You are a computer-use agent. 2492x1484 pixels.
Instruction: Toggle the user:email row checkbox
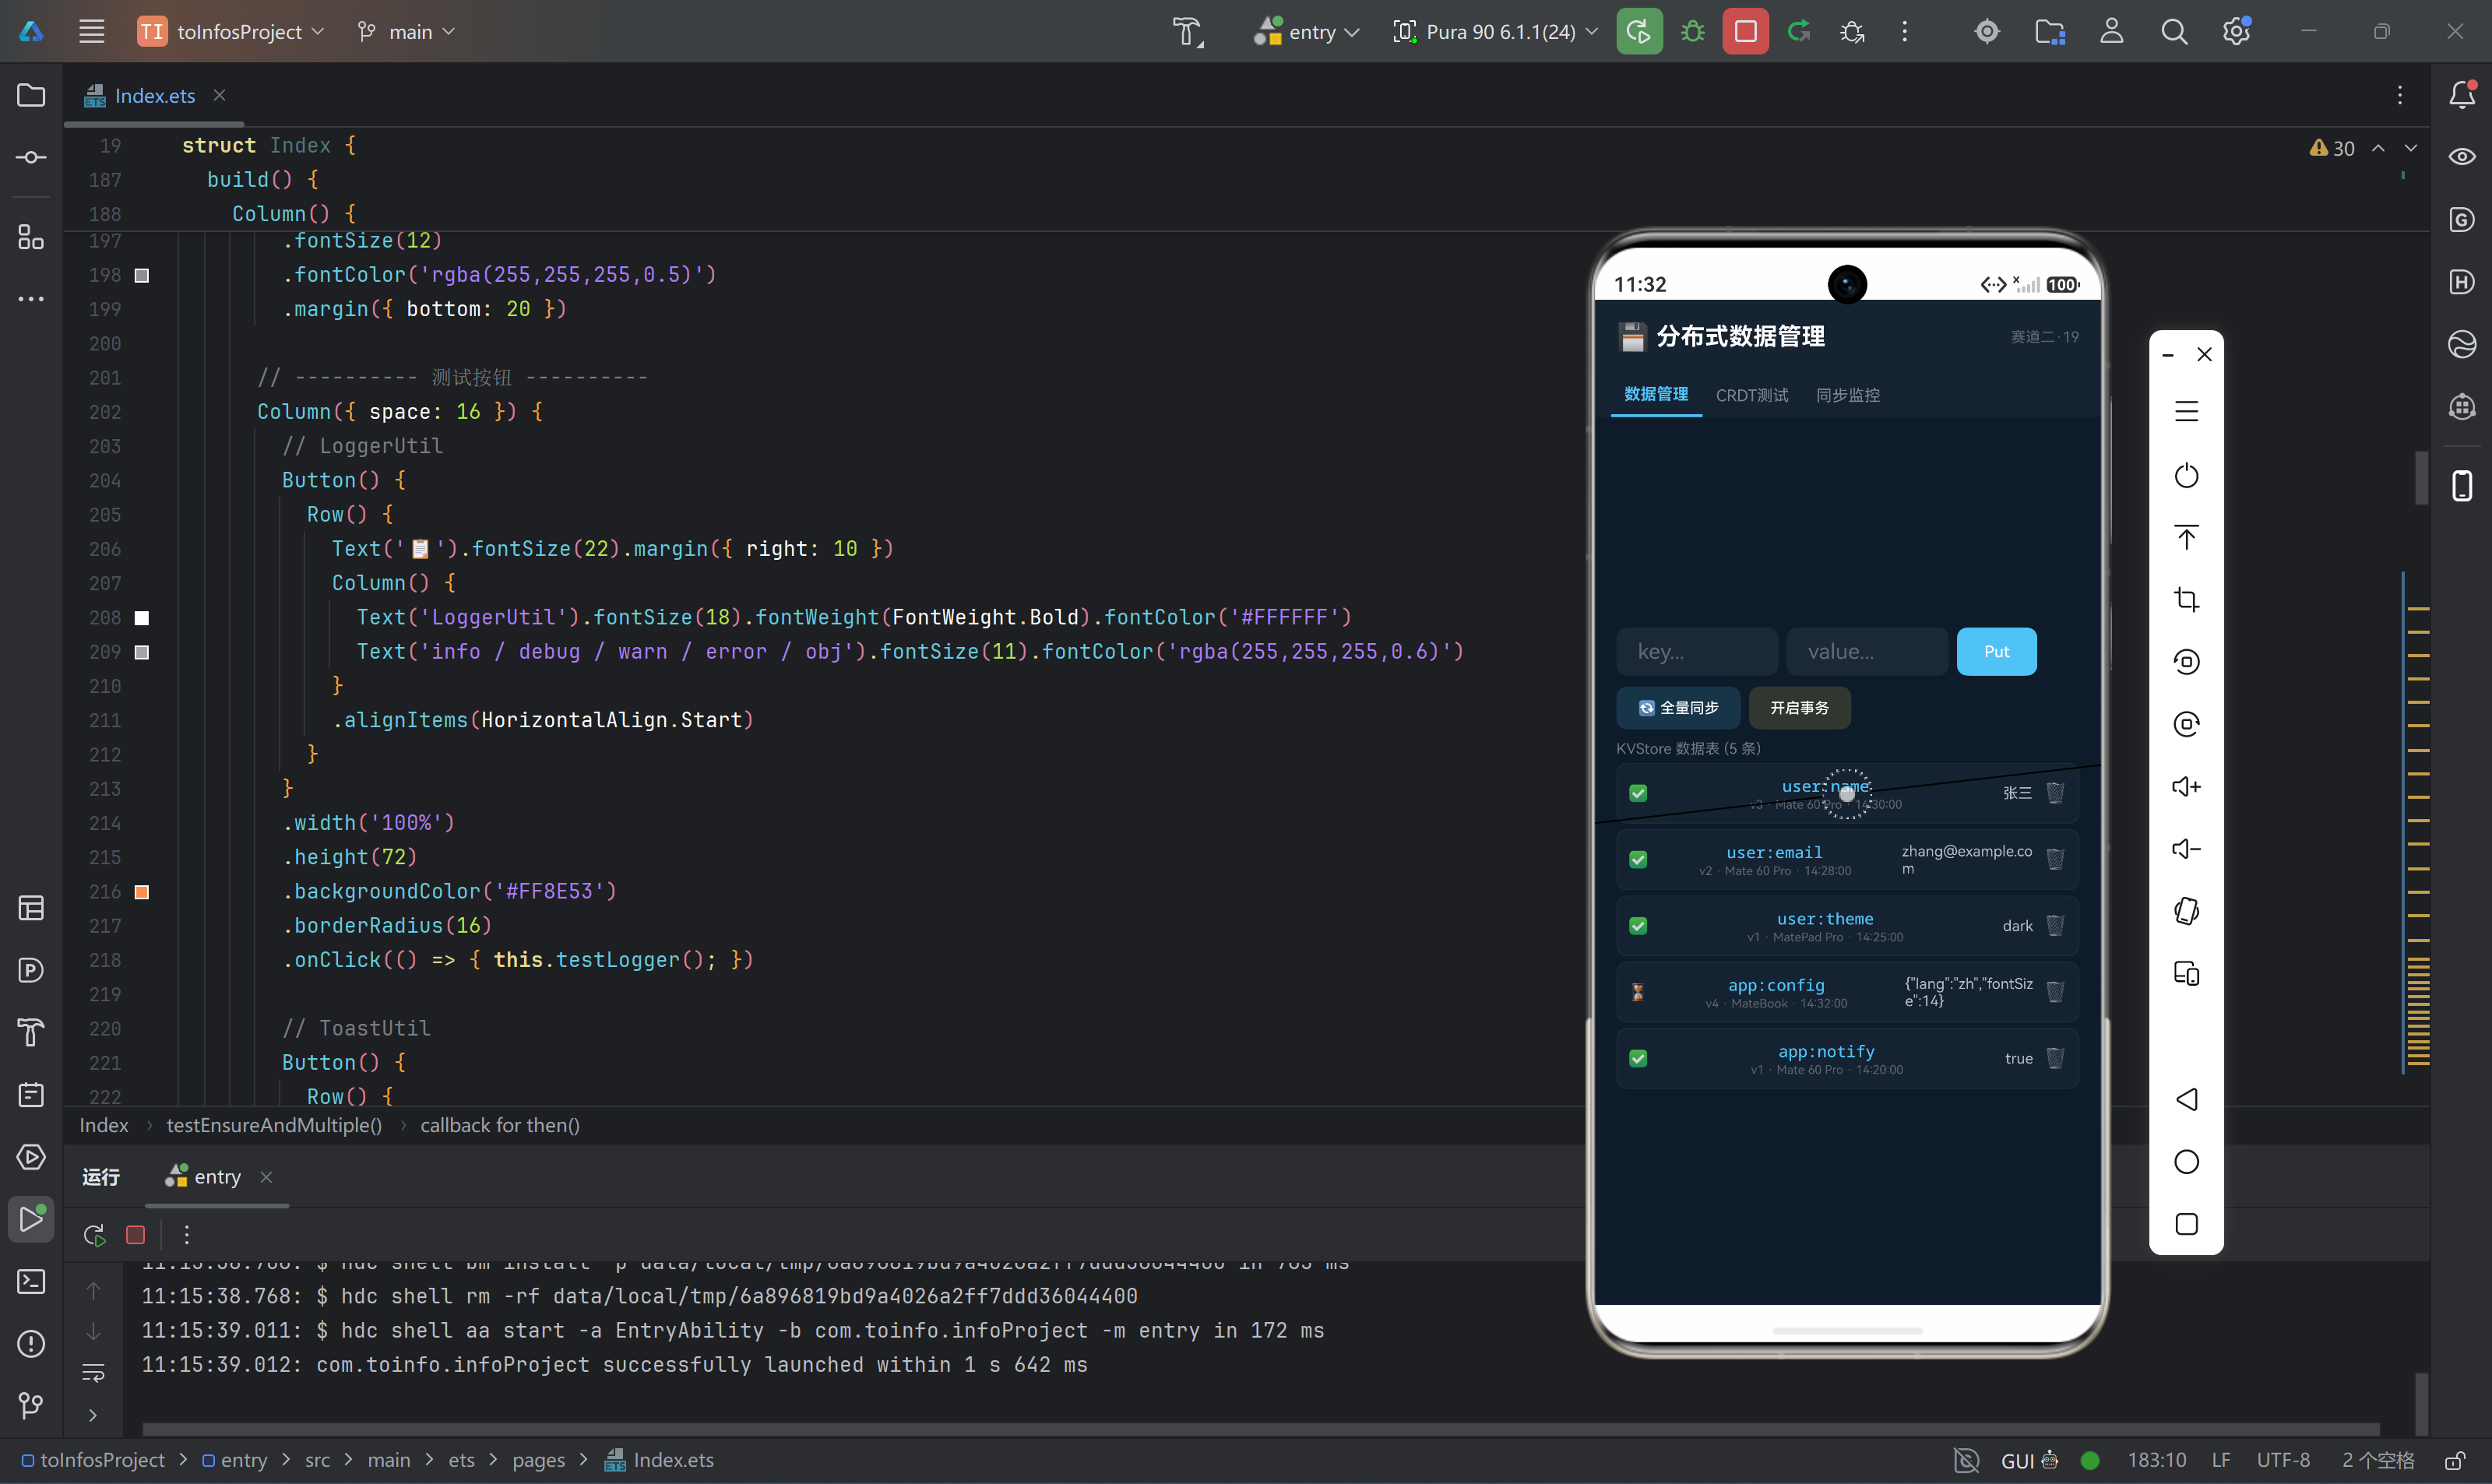click(1638, 859)
